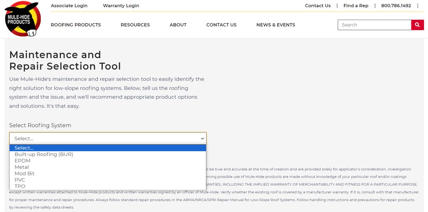This screenshot has height=212, width=428.
Task: Select TPO roofing system option
Action: 20,186
